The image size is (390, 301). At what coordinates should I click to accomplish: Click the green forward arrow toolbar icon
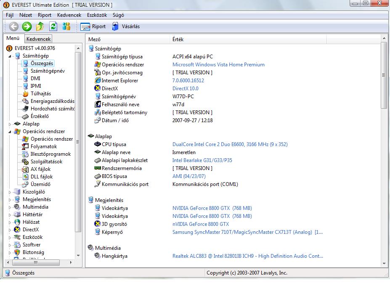click(x=27, y=26)
